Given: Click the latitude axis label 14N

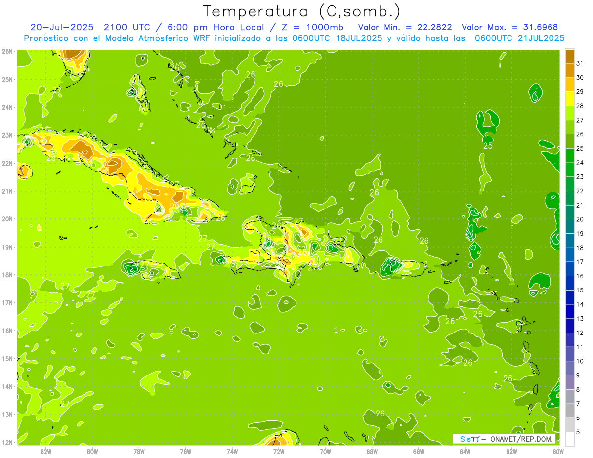Looking at the screenshot, I should point(7,386).
